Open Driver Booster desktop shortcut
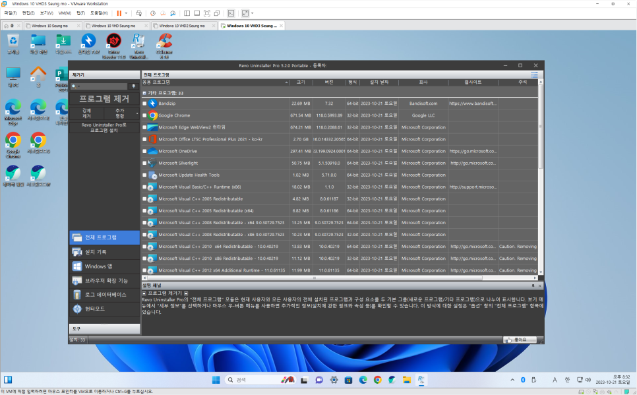 click(x=113, y=46)
